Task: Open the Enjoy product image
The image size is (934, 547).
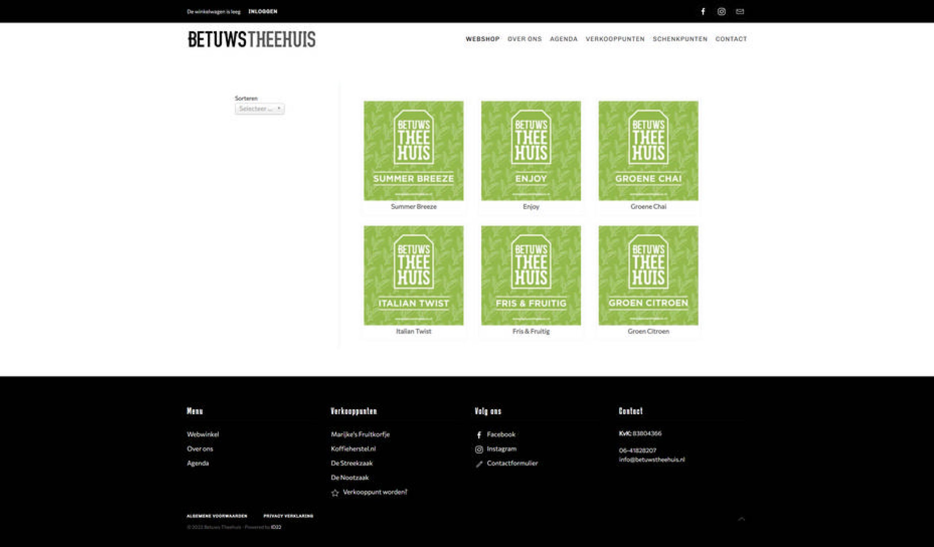Action: [531, 151]
